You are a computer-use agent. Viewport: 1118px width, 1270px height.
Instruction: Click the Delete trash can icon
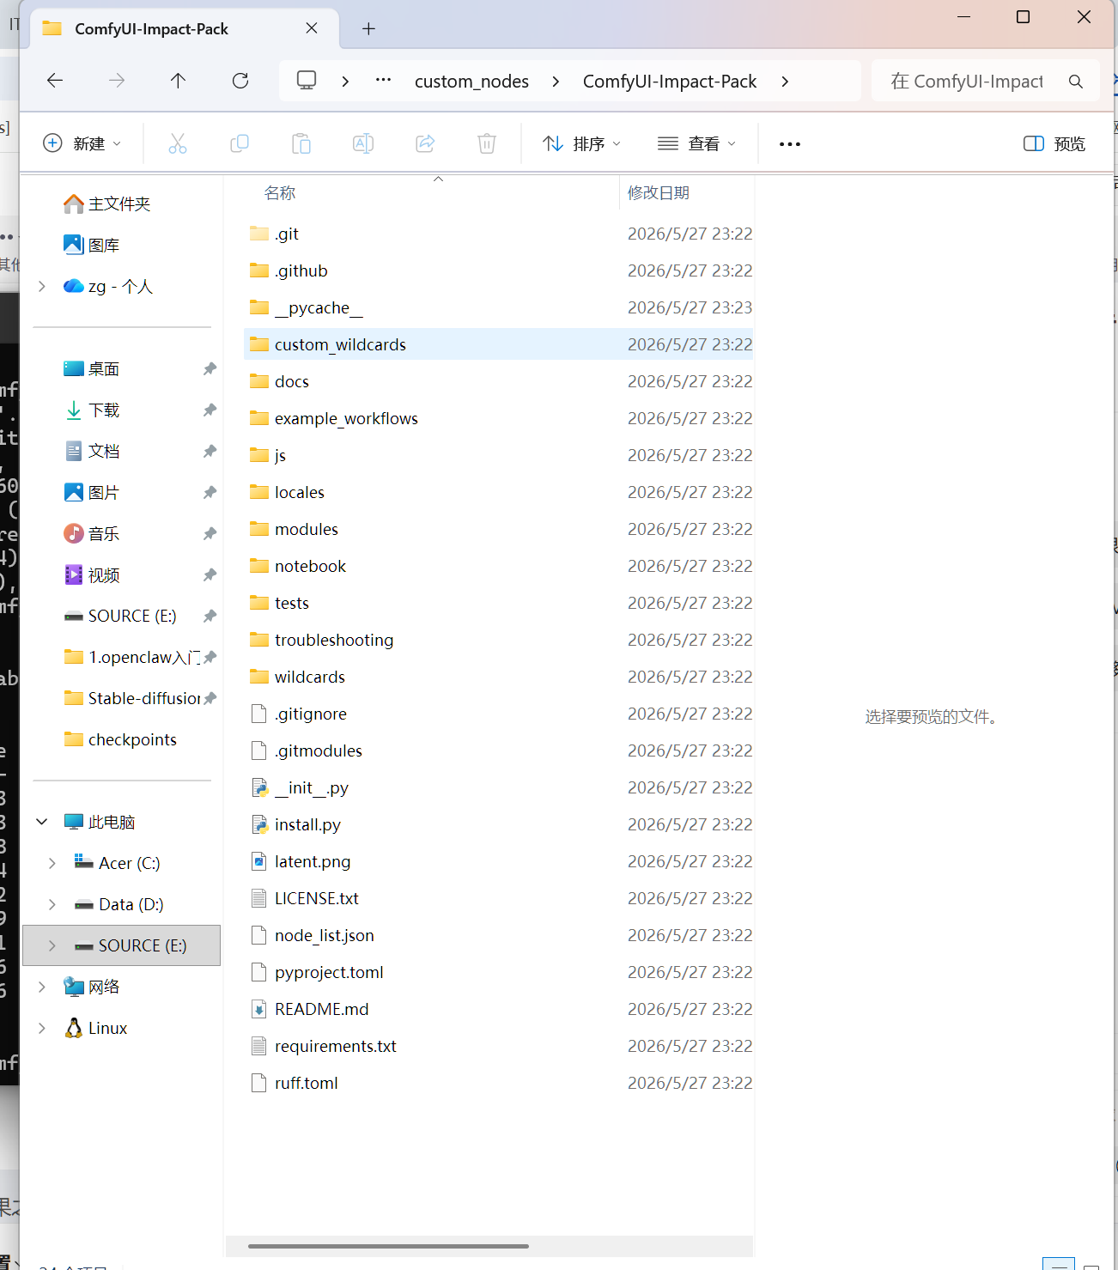point(487,143)
